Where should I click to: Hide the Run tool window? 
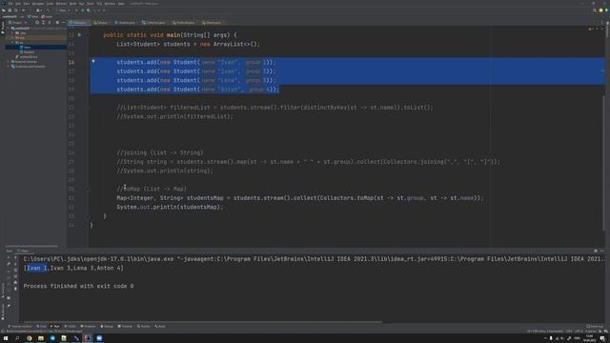point(601,251)
